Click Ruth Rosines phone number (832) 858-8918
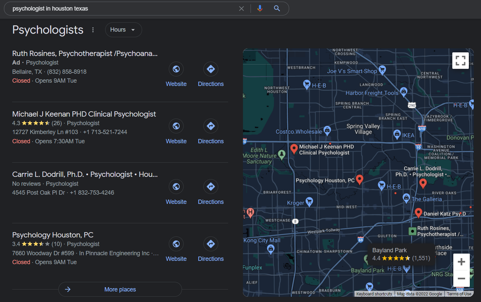This screenshot has height=302, width=481. (67, 71)
